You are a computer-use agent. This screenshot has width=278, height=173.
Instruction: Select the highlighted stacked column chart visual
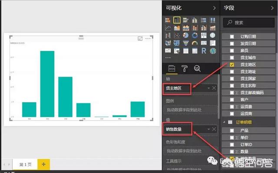pyautogui.click(x=177, y=20)
